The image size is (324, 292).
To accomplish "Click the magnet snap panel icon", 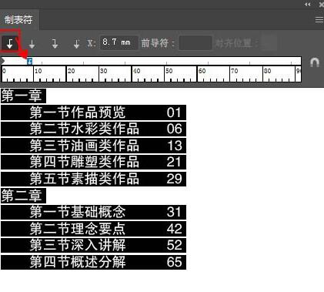I will (x=315, y=62).
